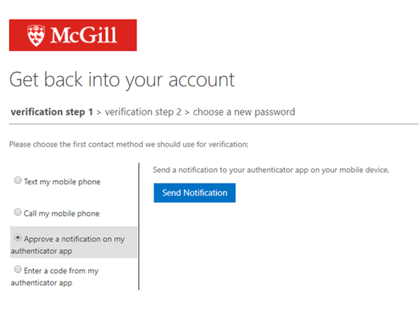The width and height of the screenshot is (419, 312).
Task: Click 'Approve a notification on my authenticator app' text
Action: click(x=68, y=245)
